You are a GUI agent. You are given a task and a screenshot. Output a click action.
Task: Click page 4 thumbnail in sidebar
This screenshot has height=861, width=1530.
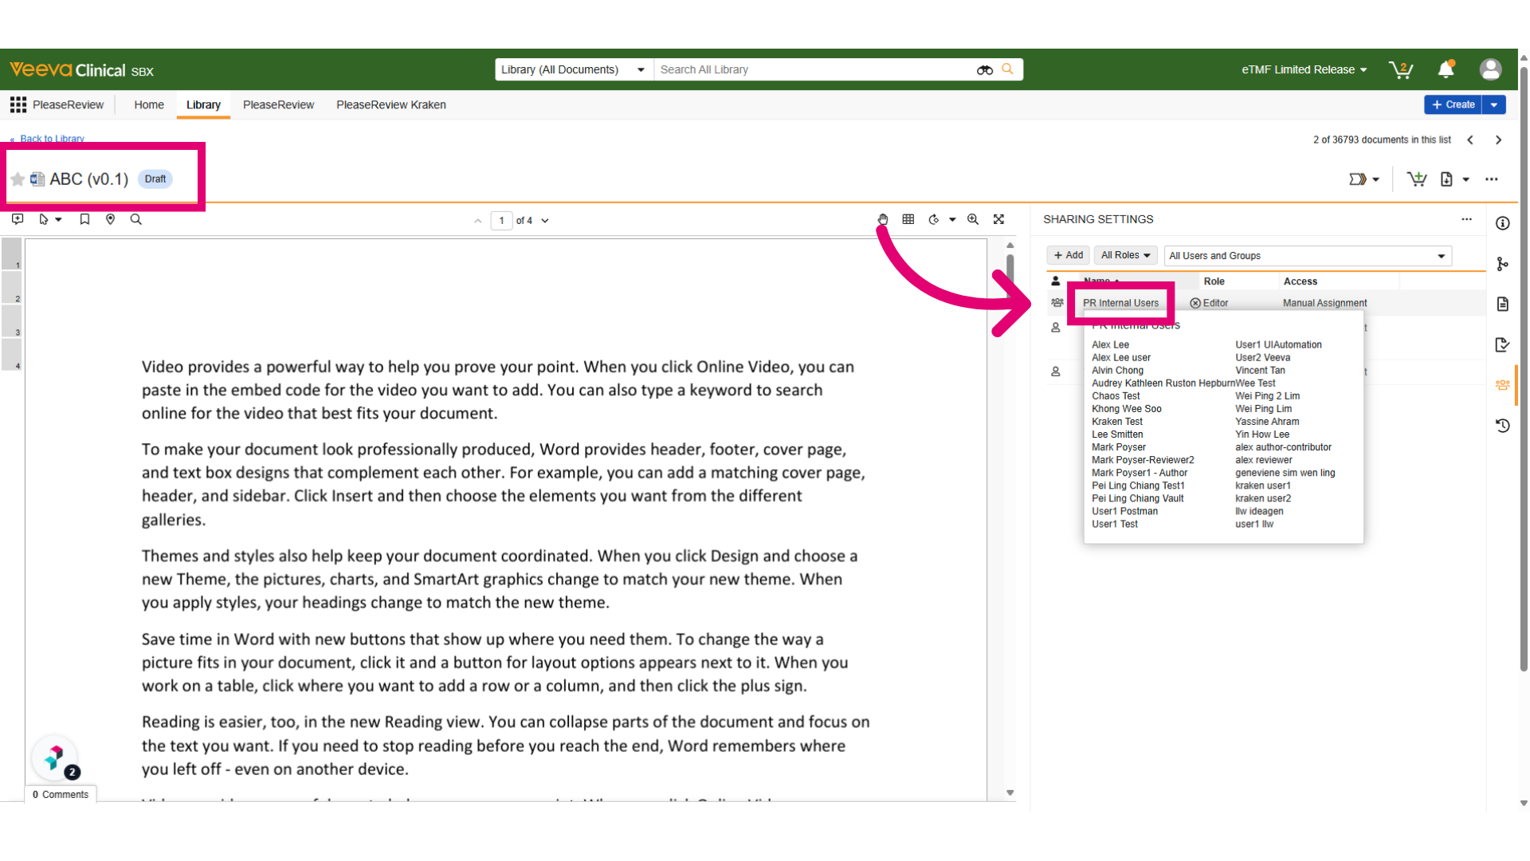[x=11, y=355]
